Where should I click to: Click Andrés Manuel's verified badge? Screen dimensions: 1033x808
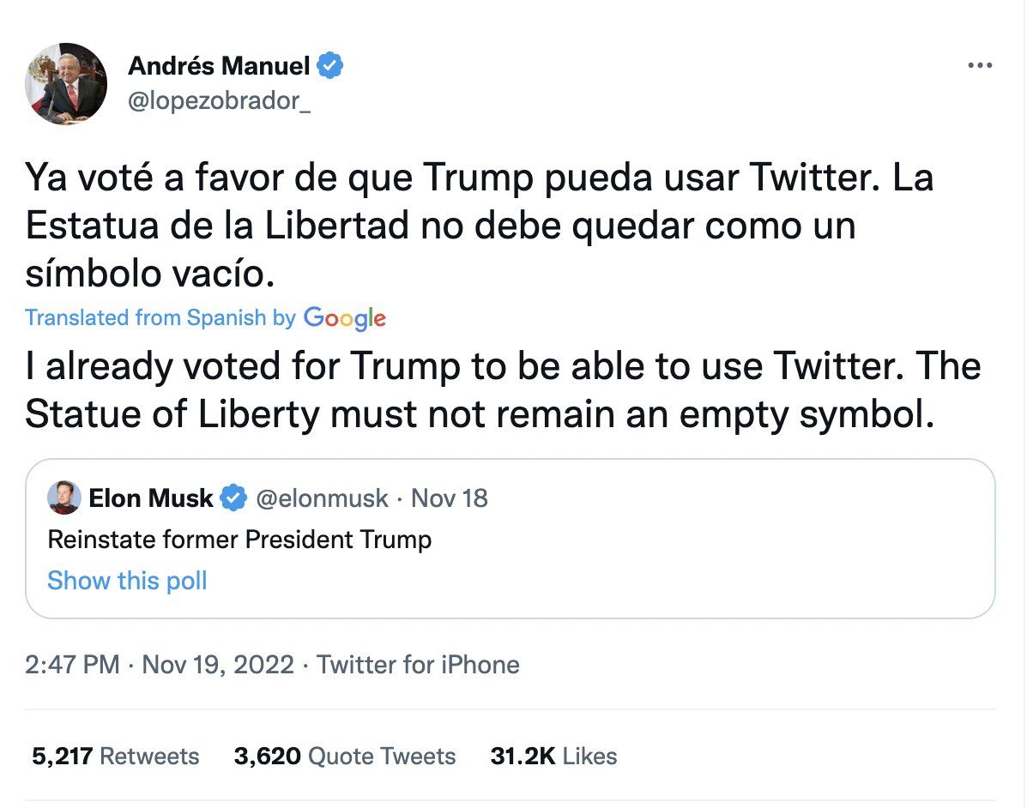pyautogui.click(x=330, y=65)
